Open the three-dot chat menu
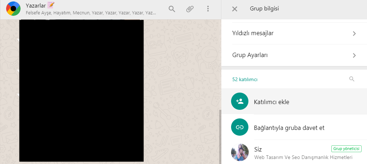Viewport: 367px width, 164px height. point(208,9)
